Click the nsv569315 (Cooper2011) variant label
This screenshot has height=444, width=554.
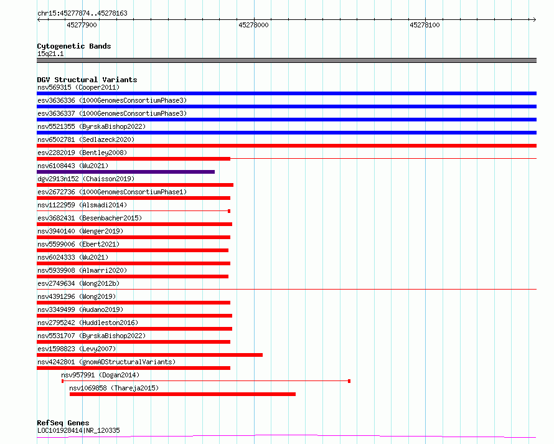pyautogui.click(x=78, y=87)
